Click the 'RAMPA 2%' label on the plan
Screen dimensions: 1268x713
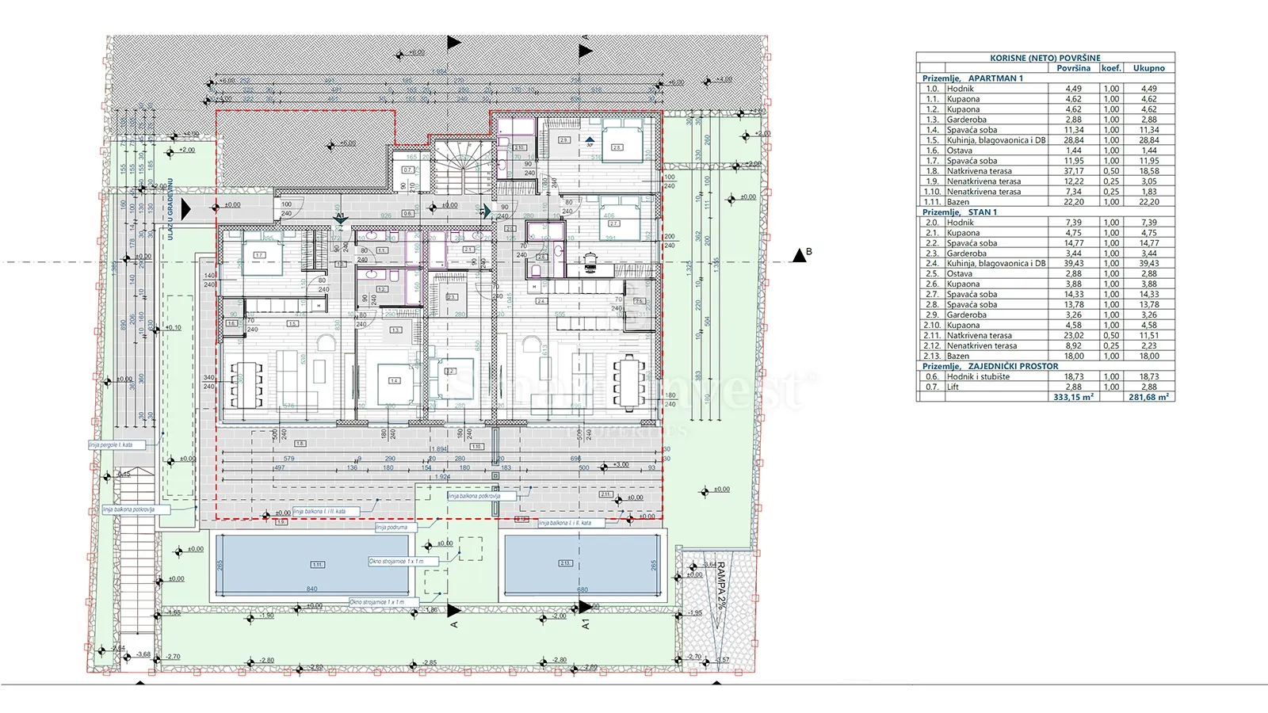point(721,585)
